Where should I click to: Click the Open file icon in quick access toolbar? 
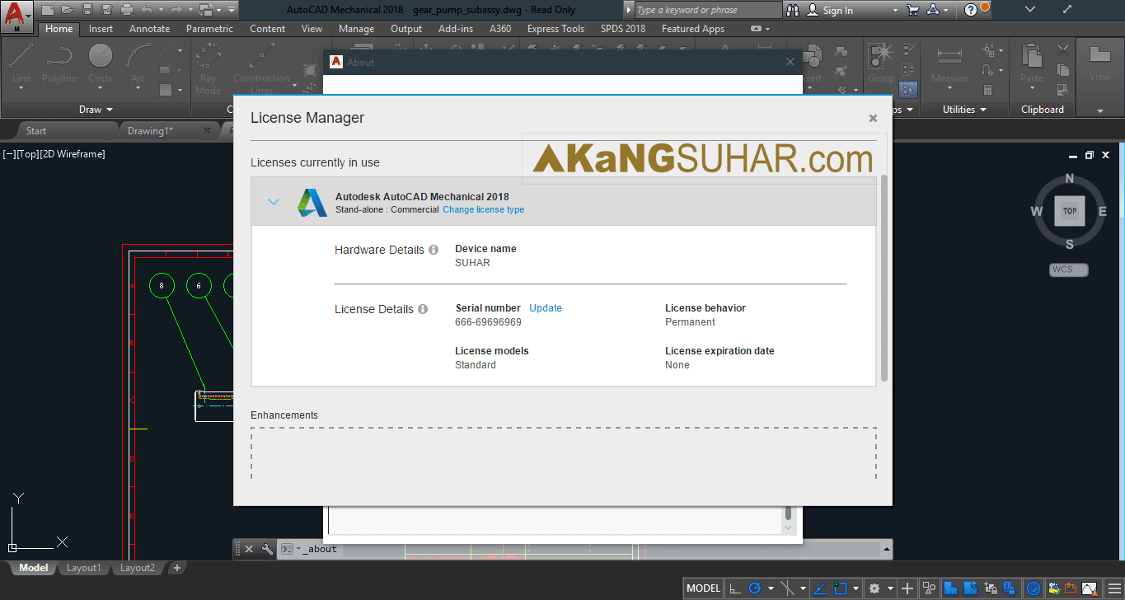click(67, 10)
